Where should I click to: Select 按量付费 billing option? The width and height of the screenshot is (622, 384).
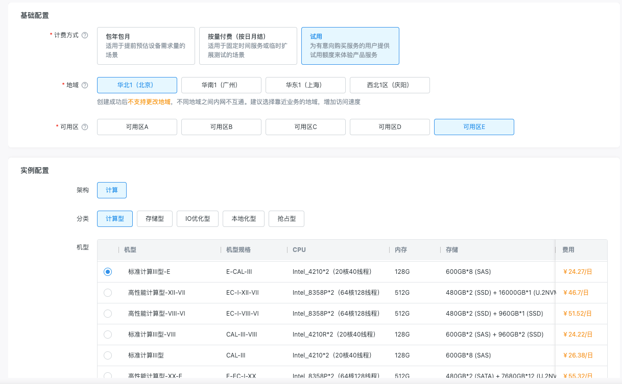(x=248, y=46)
